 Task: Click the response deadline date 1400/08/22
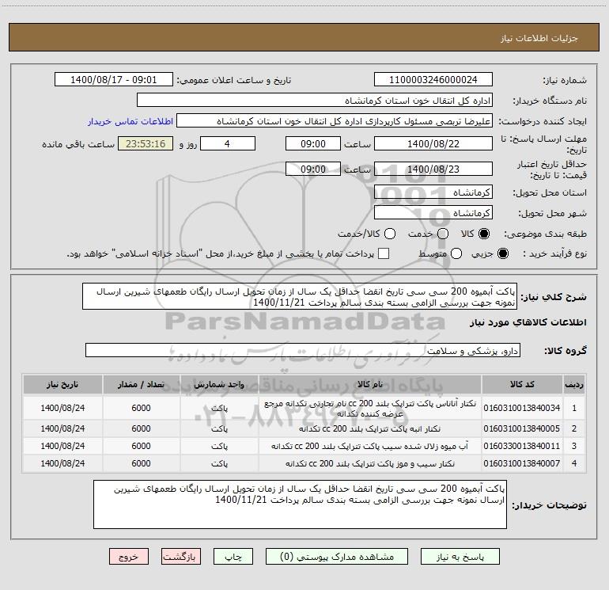(x=433, y=143)
